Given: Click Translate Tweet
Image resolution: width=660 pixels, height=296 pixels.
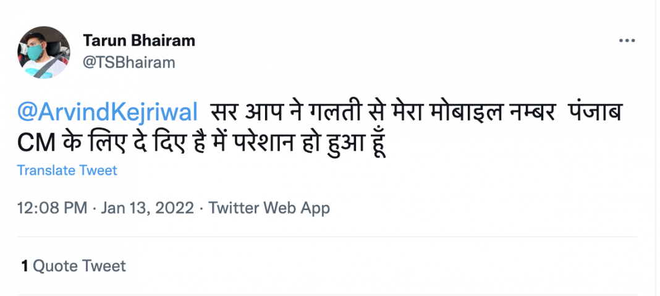Looking at the screenshot, I should coord(67,170).
